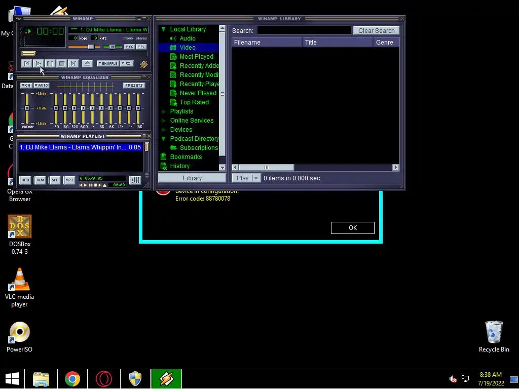Sort by the Filename column header
Viewport: 519px width, 389px height.
[x=267, y=43]
